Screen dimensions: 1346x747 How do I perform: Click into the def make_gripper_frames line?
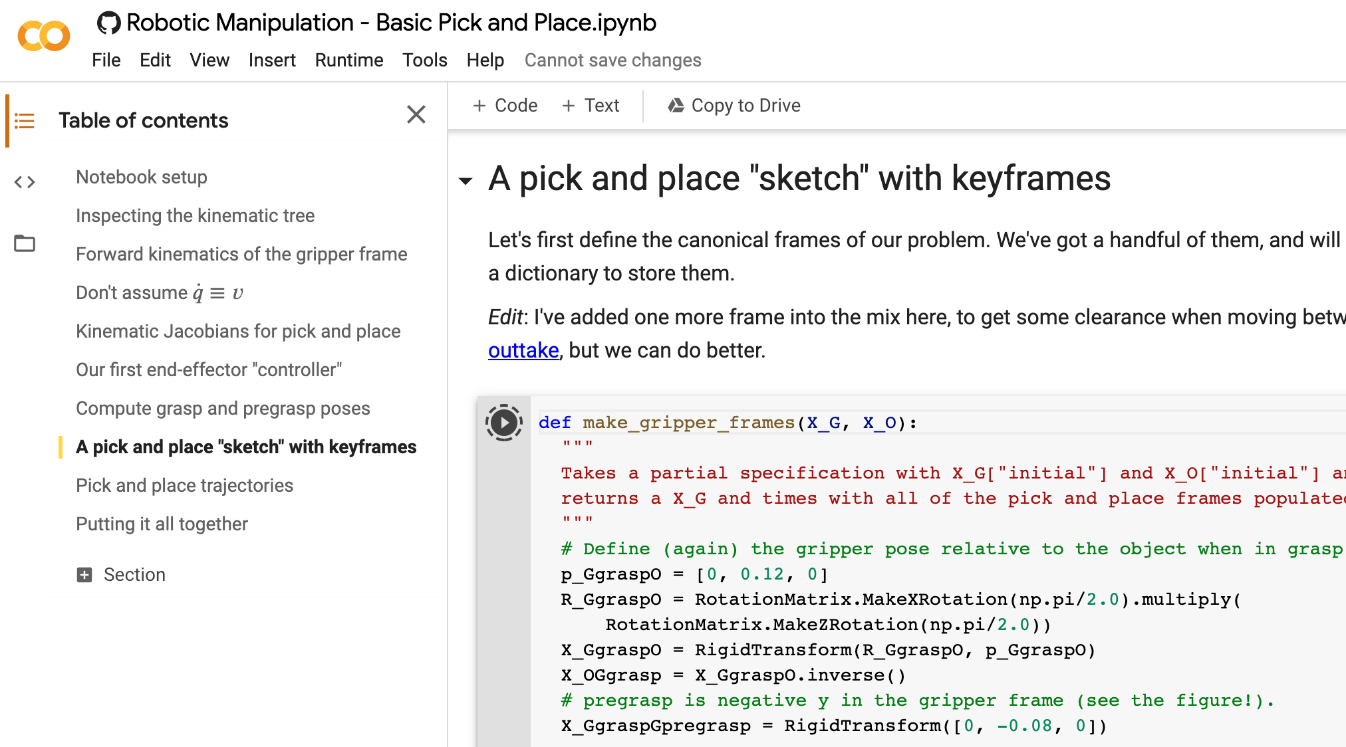point(728,423)
